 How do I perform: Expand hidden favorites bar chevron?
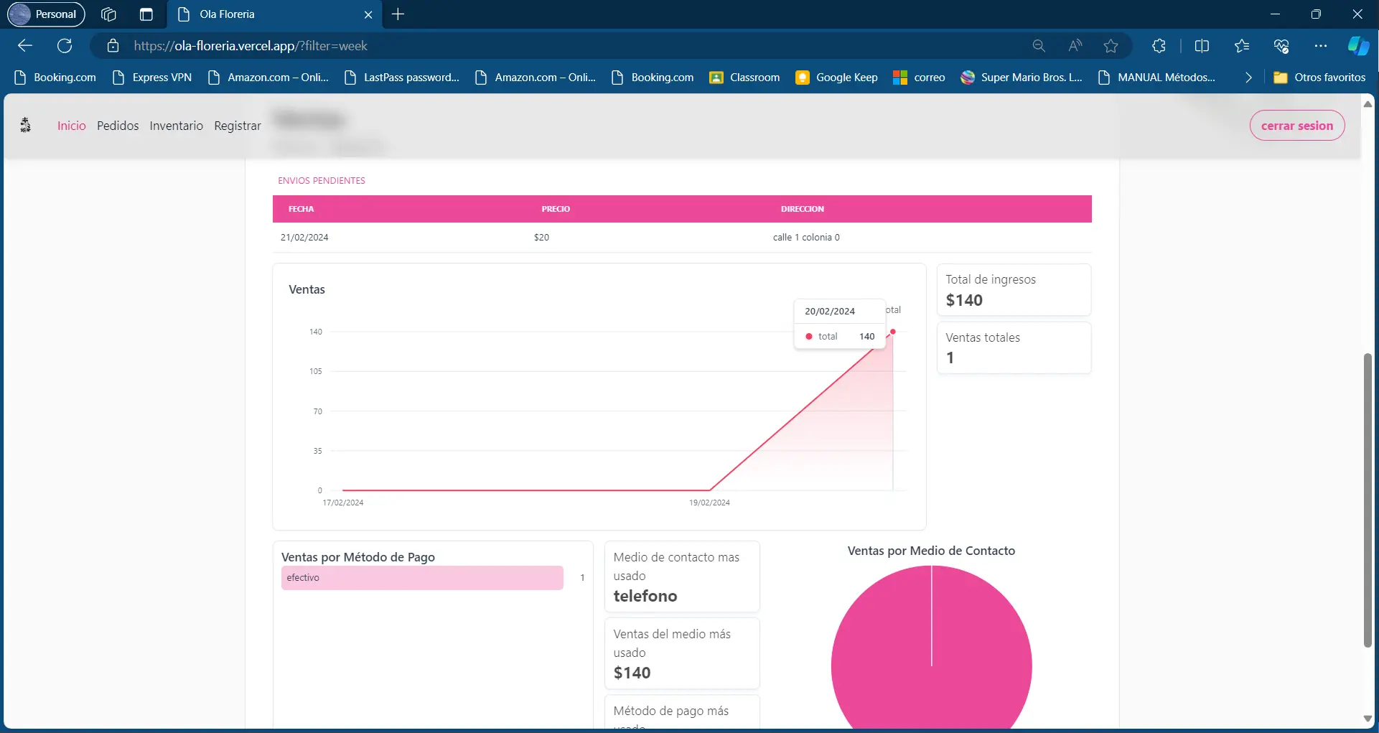(x=1248, y=78)
